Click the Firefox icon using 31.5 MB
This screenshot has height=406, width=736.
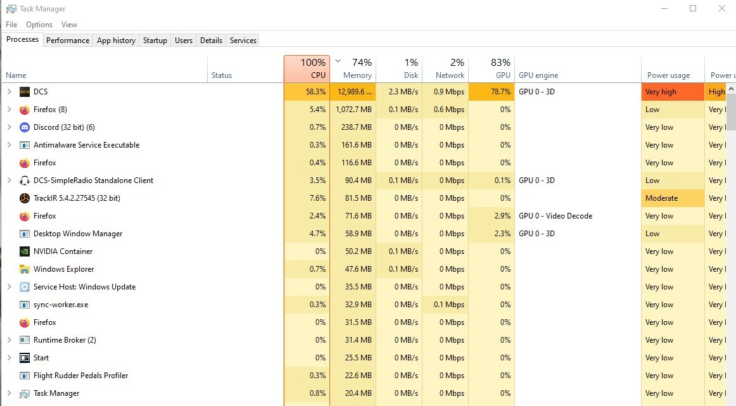click(25, 322)
